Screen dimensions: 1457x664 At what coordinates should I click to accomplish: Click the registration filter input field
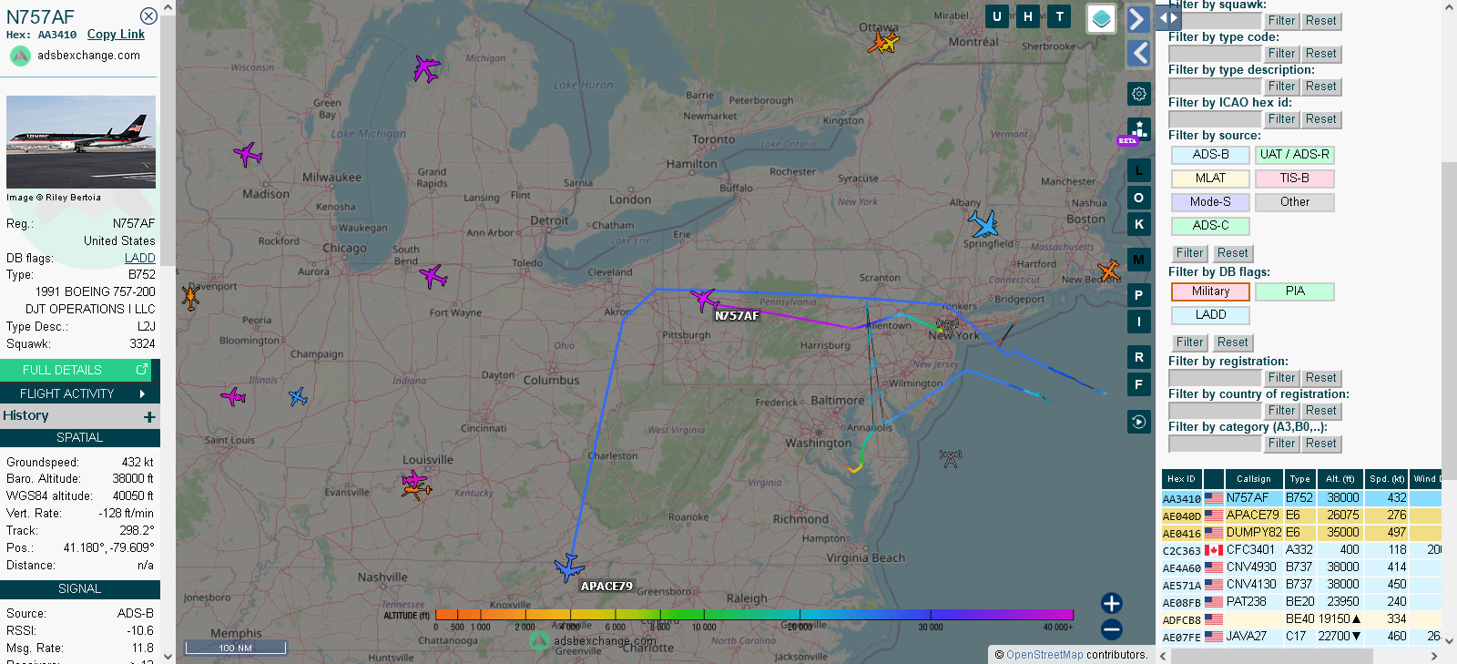coord(1215,378)
